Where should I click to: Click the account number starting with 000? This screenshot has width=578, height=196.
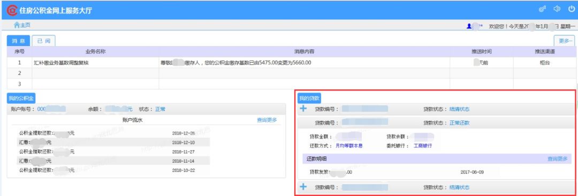51,109
